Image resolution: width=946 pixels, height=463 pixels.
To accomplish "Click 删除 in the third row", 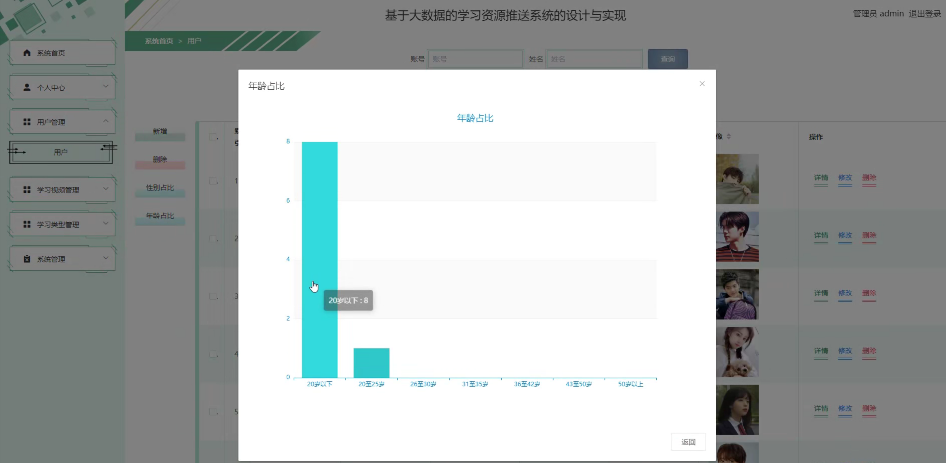I will 869,293.
